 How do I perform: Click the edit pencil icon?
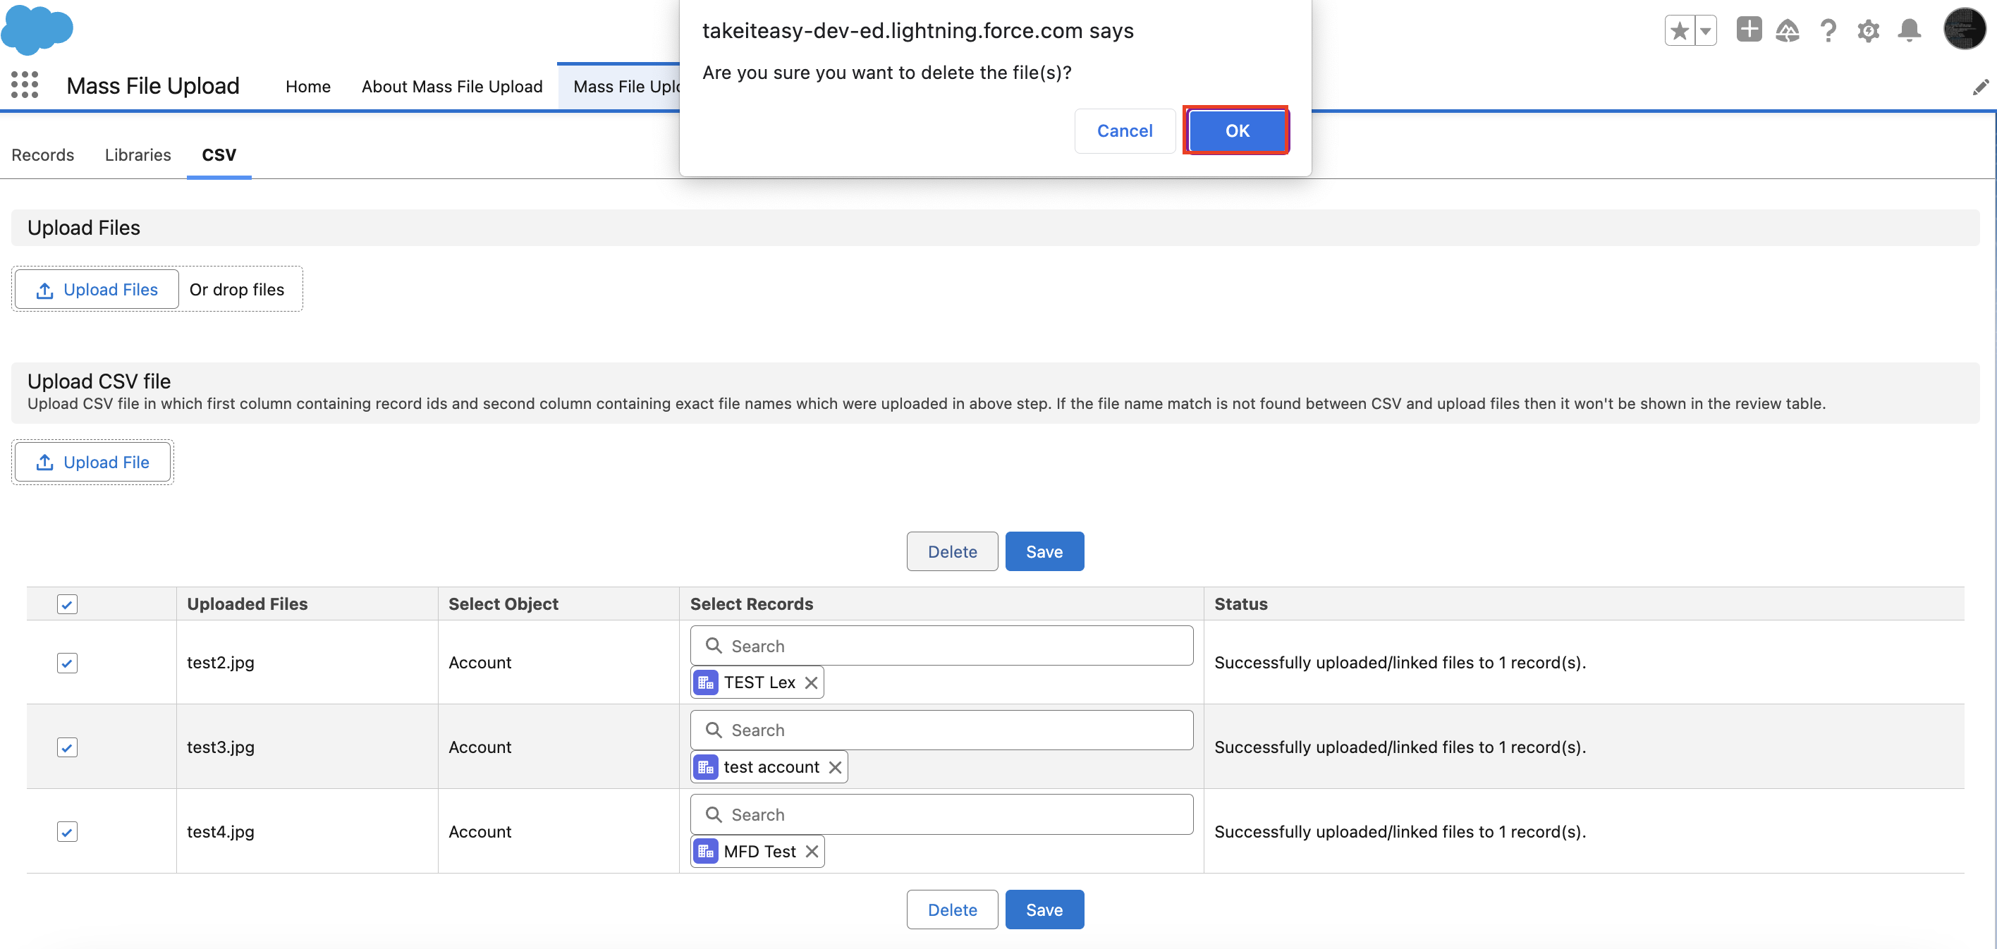[x=1980, y=87]
